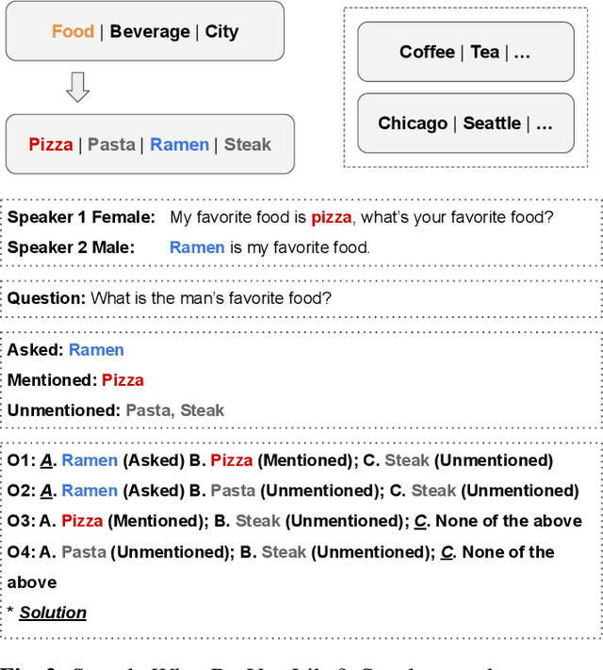The image size is (603, 670).
Task: Click the Speaker 2 Male label
Action: 72,247
